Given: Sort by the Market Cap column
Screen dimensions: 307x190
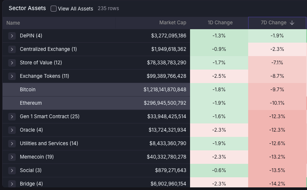Looking at the screenshot, I should (x=172, y=23).
